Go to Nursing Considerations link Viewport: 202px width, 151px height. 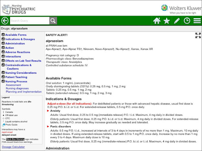pos(21,73)
